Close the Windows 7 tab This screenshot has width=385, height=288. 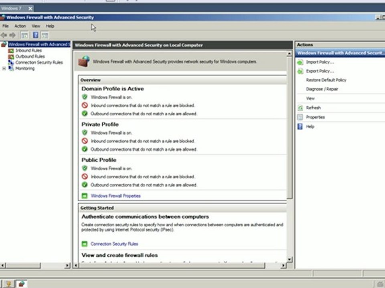click(x=30, y=8)
